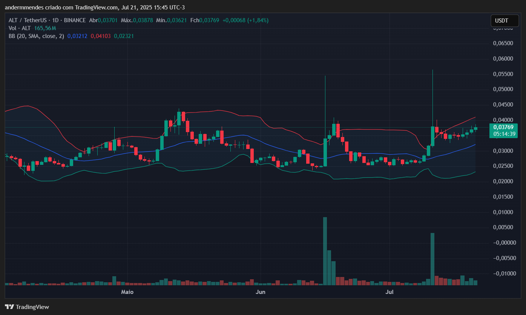The height and width of the screenshot is (315, 526).
Task: Select the BB (20, SMA, close, 2) legend
Action: (x=36, y=36)
